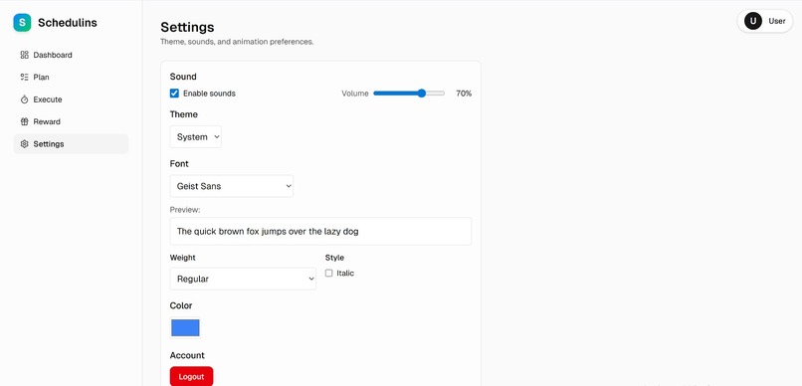This screenshot has height=386, width=802.
Task: Open the Dashboard page
Action: click(71, 55)
